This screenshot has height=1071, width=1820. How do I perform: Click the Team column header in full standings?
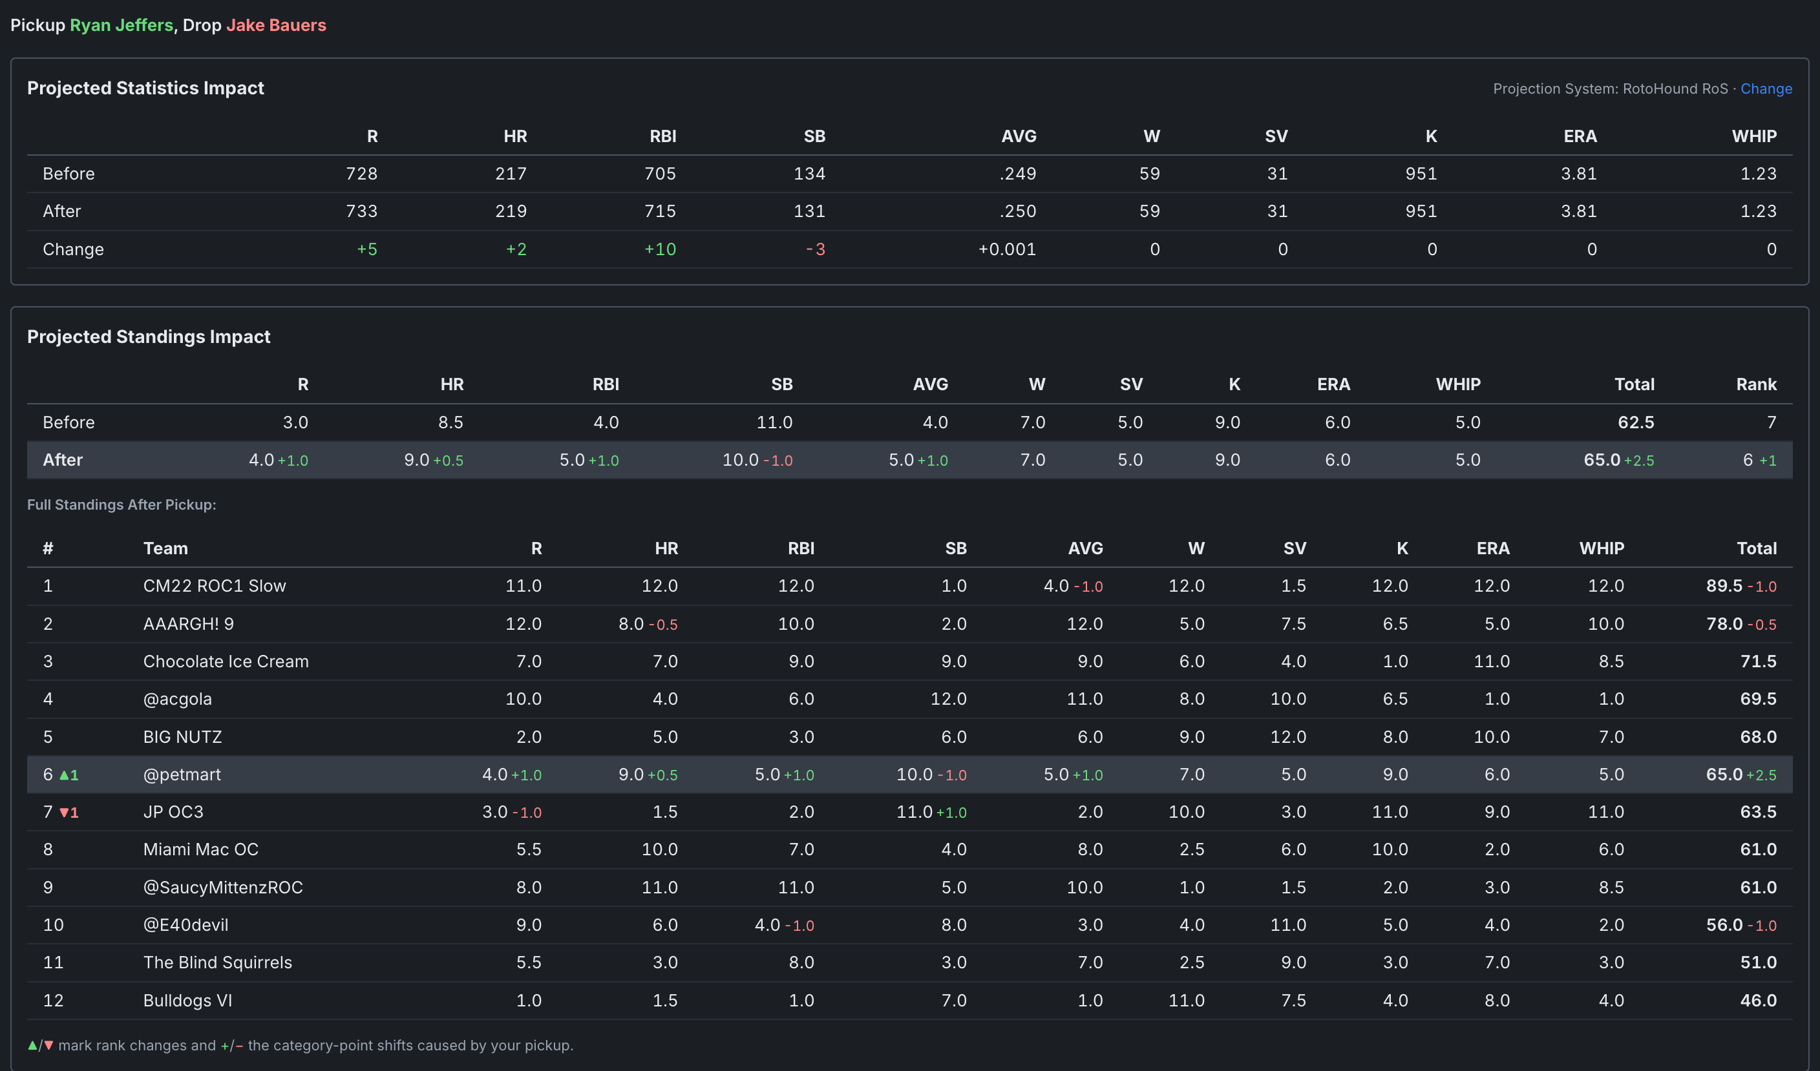tap(165, 548)
